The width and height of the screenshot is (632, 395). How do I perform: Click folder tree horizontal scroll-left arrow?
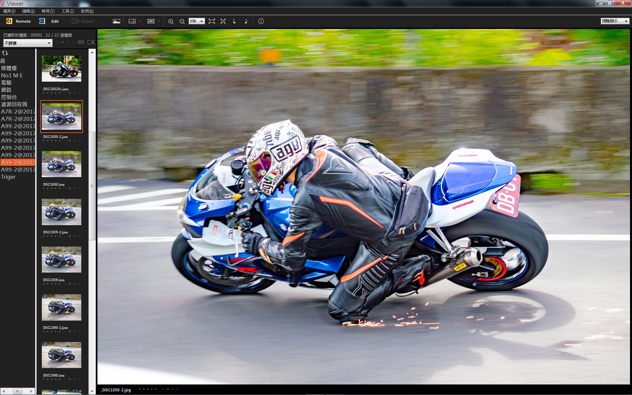click(3, 391)
